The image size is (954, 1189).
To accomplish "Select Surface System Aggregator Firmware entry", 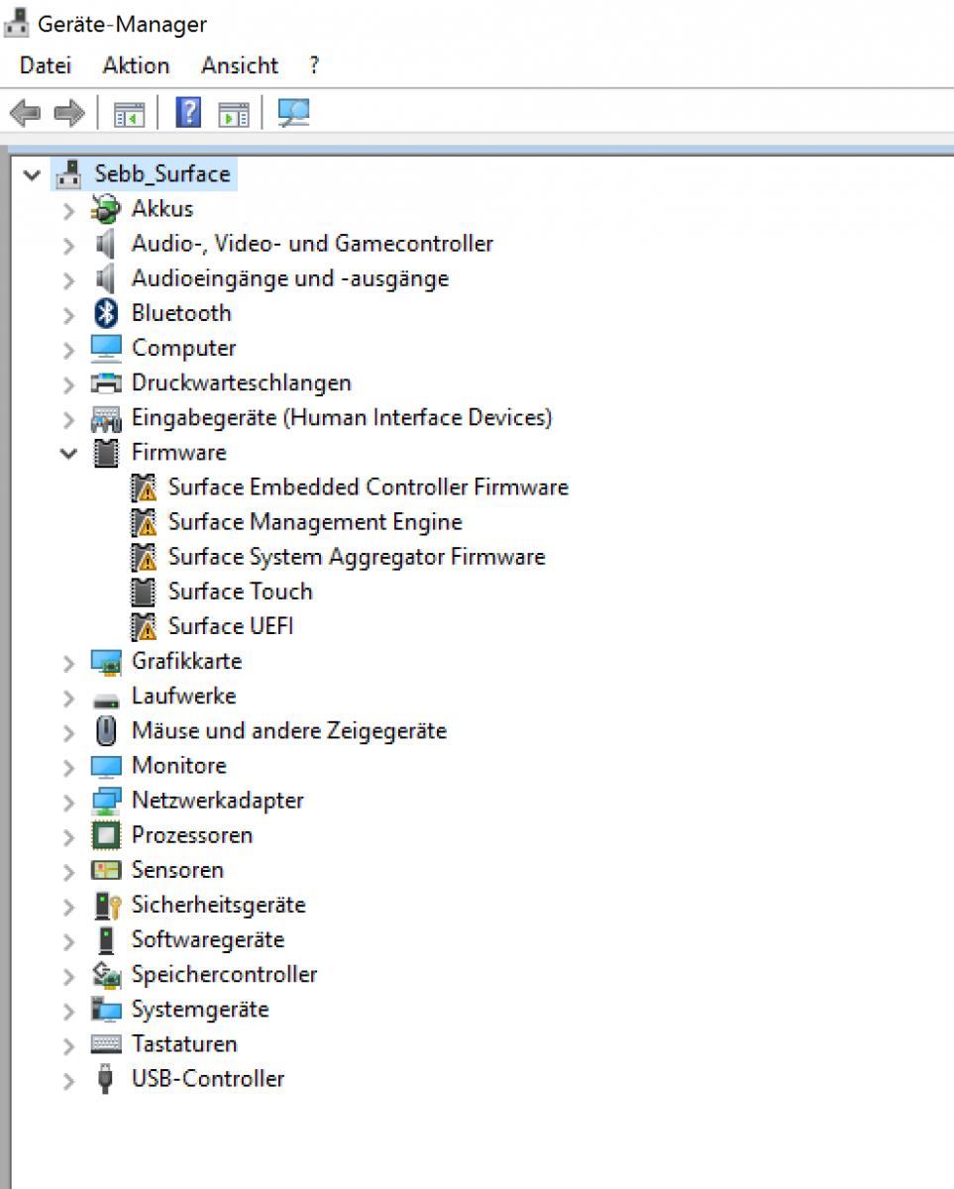I will tap(357, 556).
